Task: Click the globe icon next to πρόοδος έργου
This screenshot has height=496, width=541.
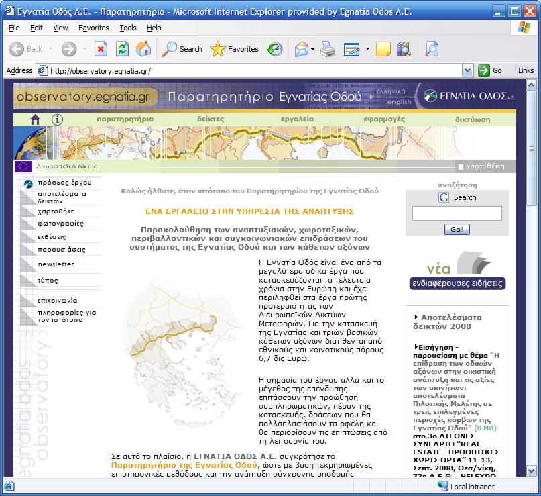Action: (28, 184)
